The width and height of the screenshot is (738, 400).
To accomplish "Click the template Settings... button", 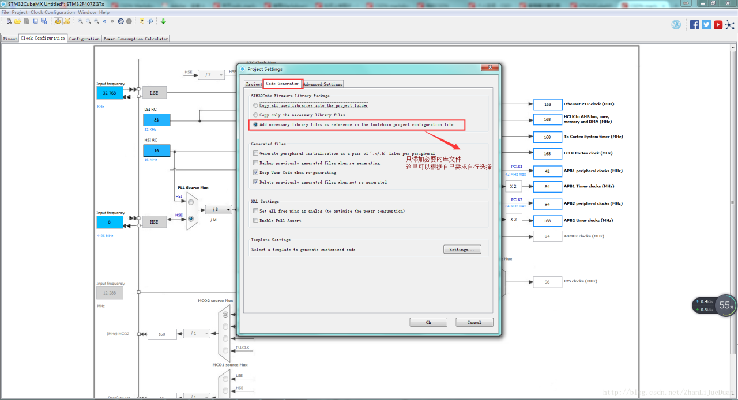I will [x=462, y=250].
